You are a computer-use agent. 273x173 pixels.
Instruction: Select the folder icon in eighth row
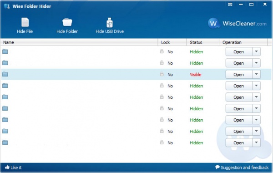pos(5,131)
